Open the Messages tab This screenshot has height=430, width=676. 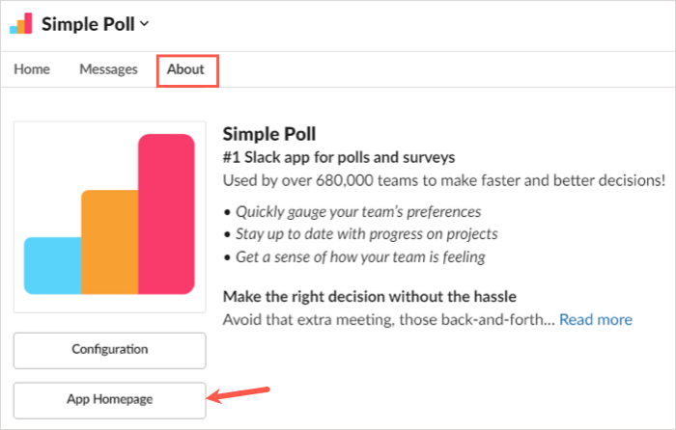108,69
